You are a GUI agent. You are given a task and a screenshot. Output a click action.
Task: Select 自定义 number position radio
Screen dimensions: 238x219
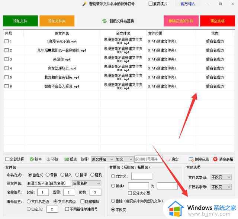tap(29, 209)
